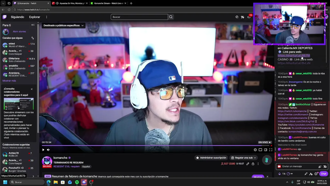Open the youtube.com/c/Komanche link in chat
330x186 pixels.
[306, 125]
